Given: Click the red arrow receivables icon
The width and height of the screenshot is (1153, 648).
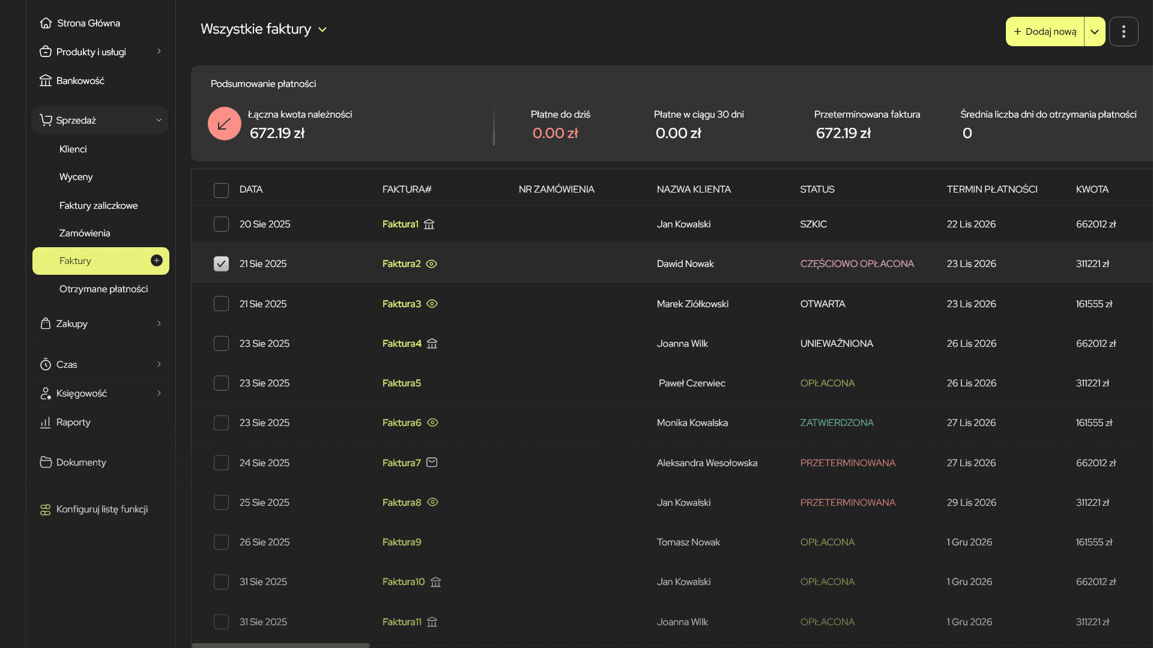Looking at the screenshot, I should pos(224,124).
